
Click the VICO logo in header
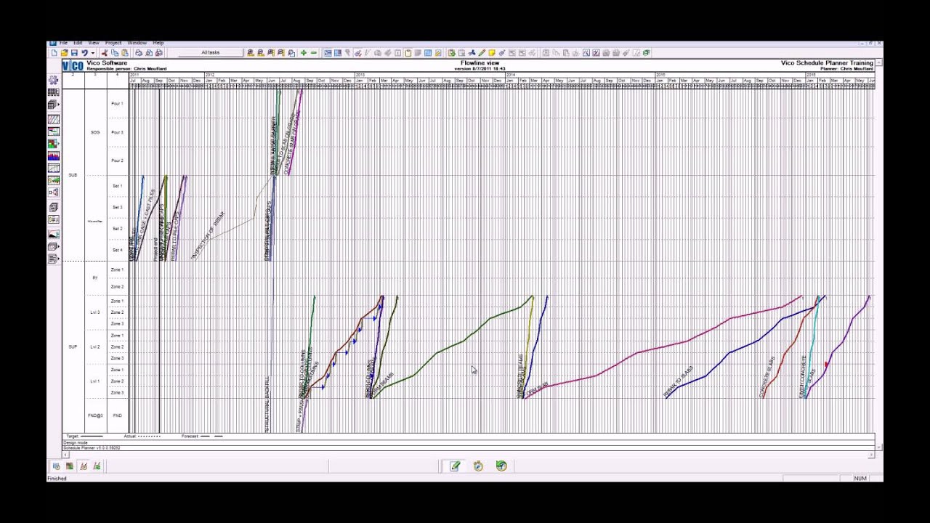73,66
